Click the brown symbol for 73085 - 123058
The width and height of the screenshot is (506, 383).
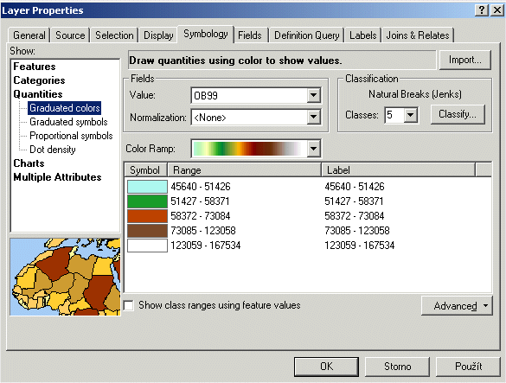[148, 231]
